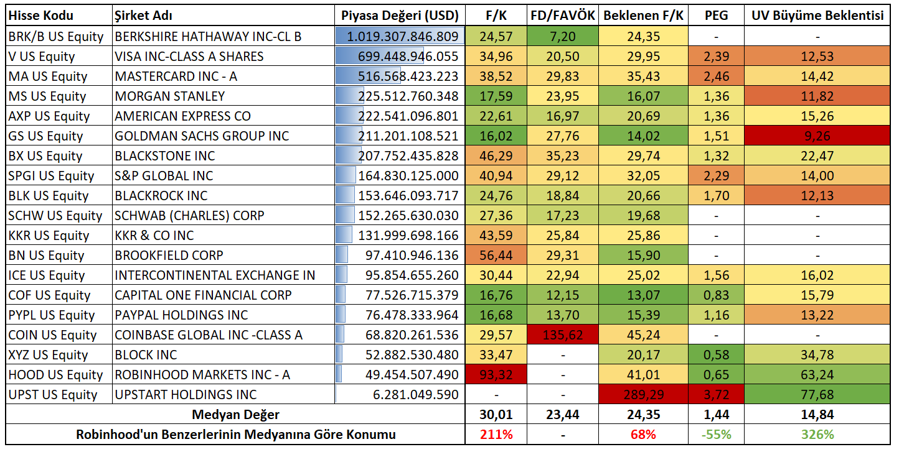
Task: Select Upstart expected F/K 289,29
Action: pyautogui.click(x=643, y=394)
